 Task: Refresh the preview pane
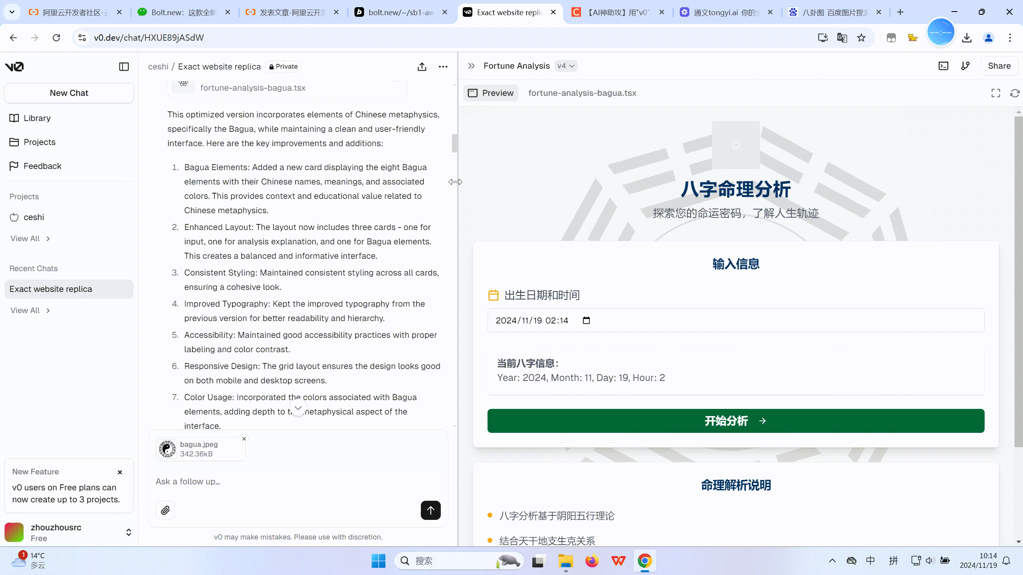pos(1015,93)
